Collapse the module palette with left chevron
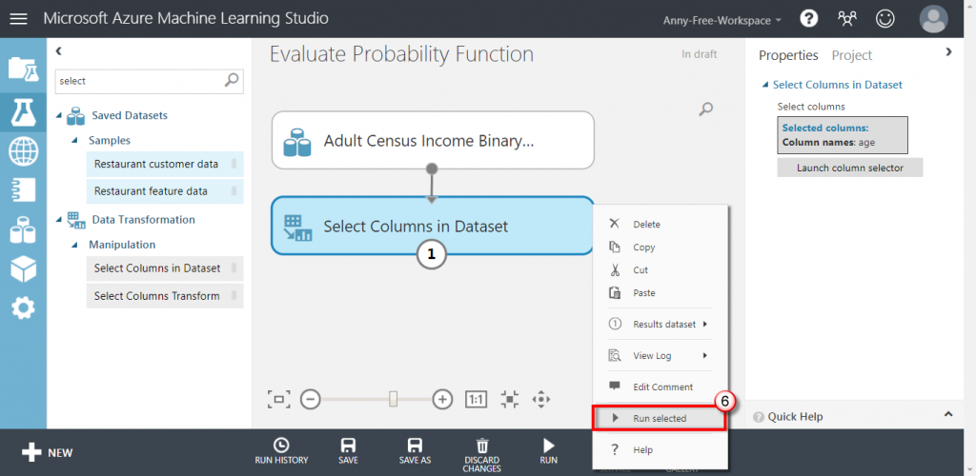Viewport: 976px width, 476px height. [x=58, y=52]
